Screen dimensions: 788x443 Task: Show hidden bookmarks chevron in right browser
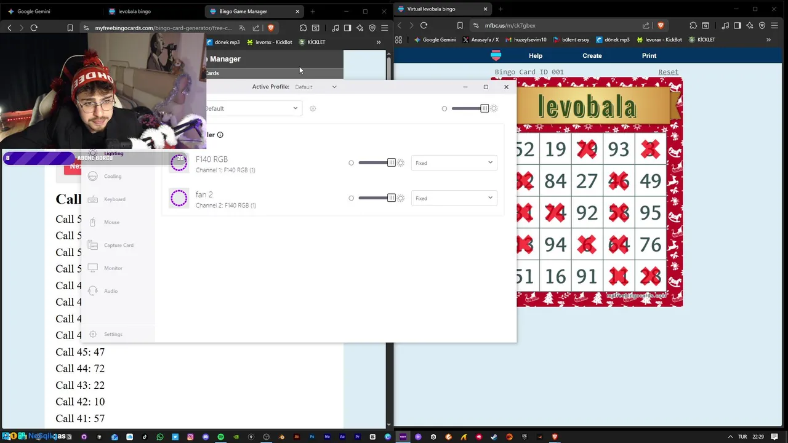pos(768,39)
